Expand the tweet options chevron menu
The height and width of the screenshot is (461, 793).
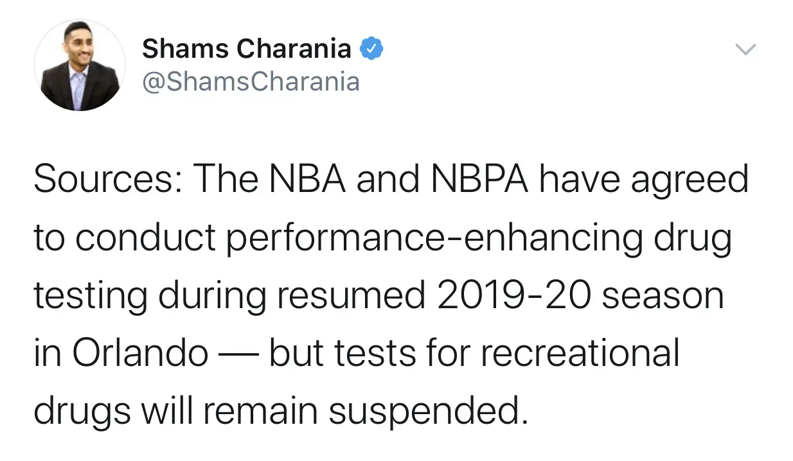point(745,49)
